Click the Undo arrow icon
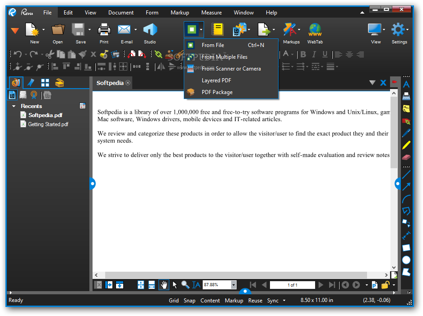This screenshot has height=316, width=423. tap(18, 54)
